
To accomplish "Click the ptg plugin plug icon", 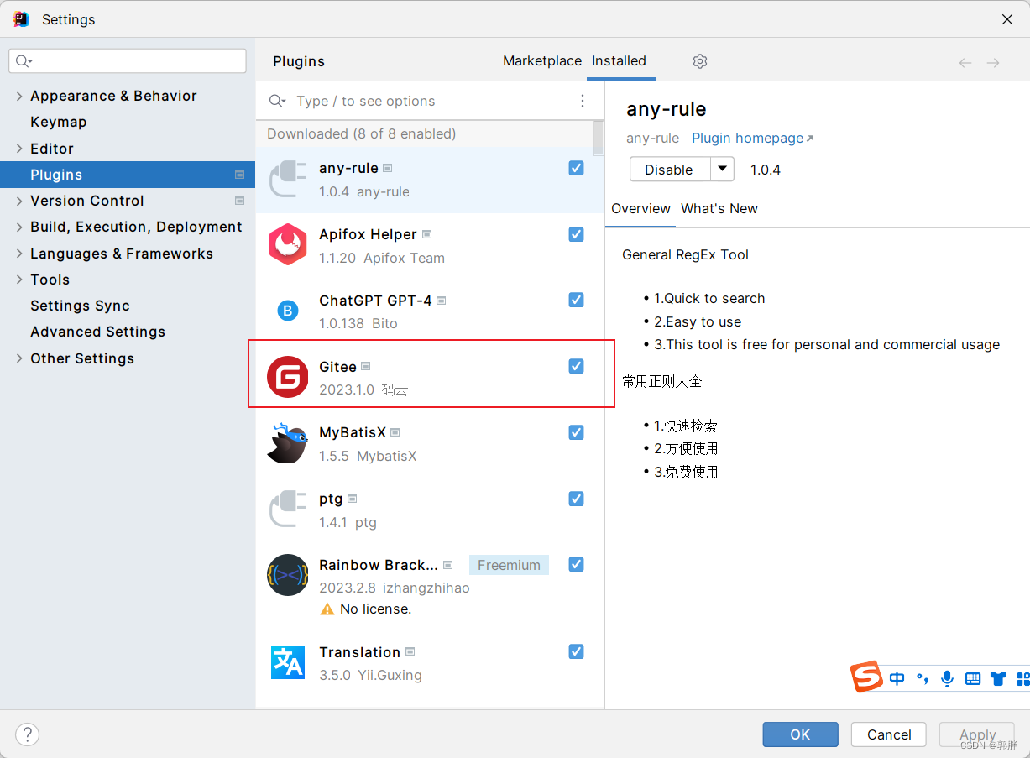I will 287,510.
